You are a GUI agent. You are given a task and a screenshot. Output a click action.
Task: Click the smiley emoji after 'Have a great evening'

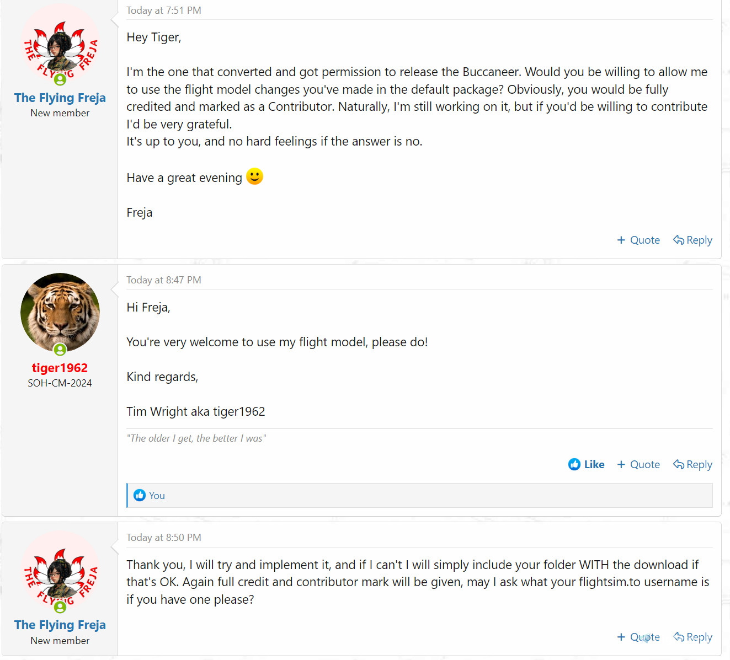254,176
